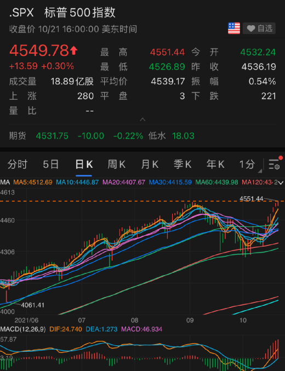Collapse quote details with the up chevron

[142, 119]
